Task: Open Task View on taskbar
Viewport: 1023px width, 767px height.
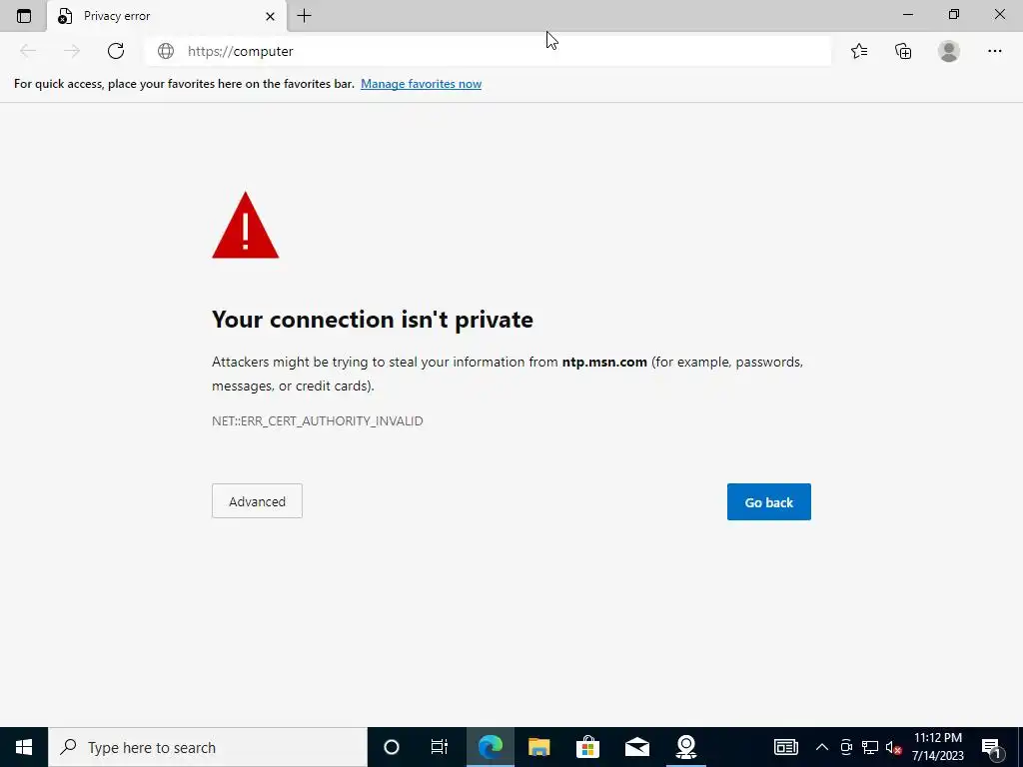Action: pyautogui.click(x=440, y=747)
